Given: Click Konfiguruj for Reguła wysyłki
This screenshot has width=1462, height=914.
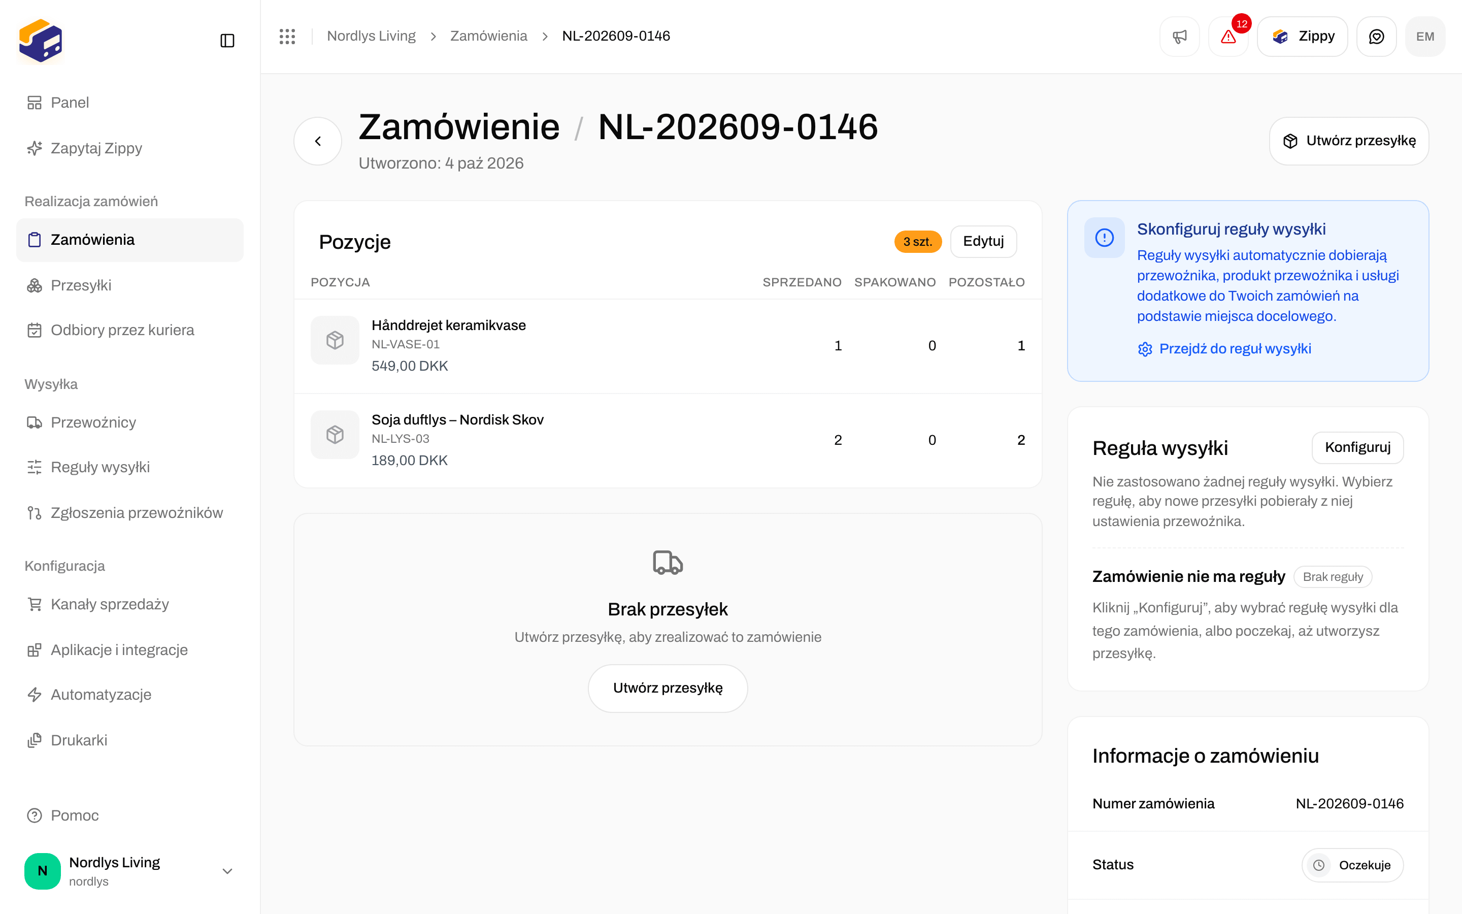Looking at the screenshot, I should click(x=1357, y=448).
